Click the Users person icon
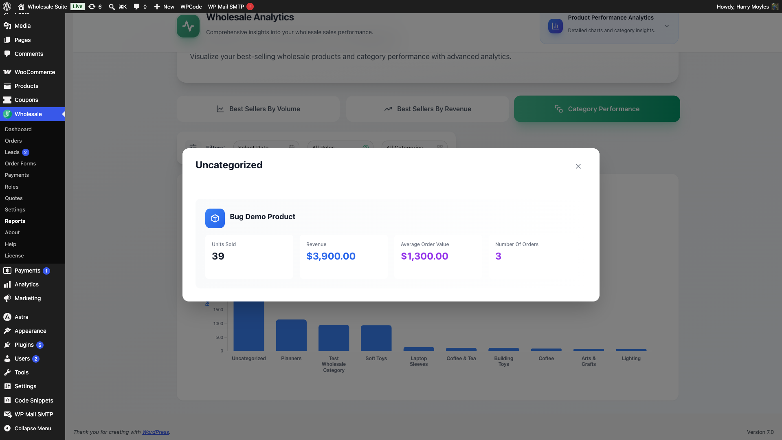 click(7, 359)
